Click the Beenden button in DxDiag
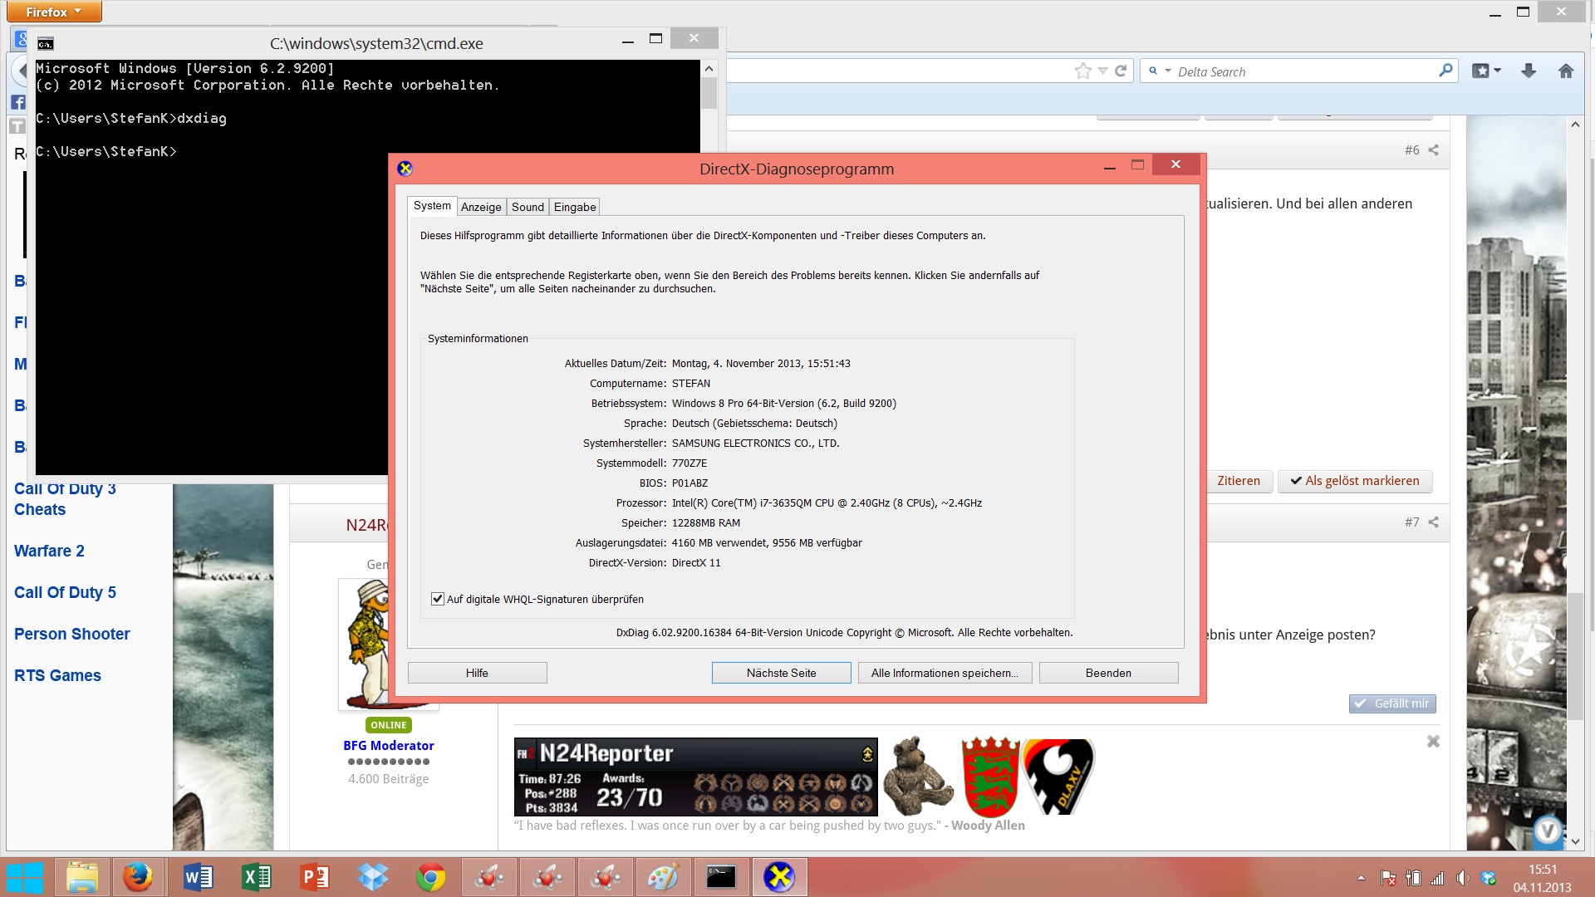1595x897 pixels. point(1108,673)
